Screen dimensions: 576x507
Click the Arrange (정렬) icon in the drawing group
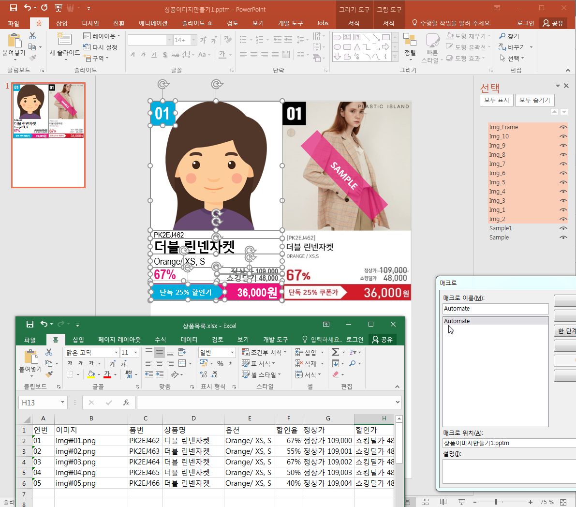(410, 41)
